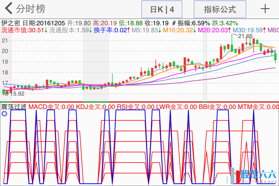Screen dimensions: 279x186
Task: Open the 指标公式 indicator formula menu
Action: tap(220, 9)
